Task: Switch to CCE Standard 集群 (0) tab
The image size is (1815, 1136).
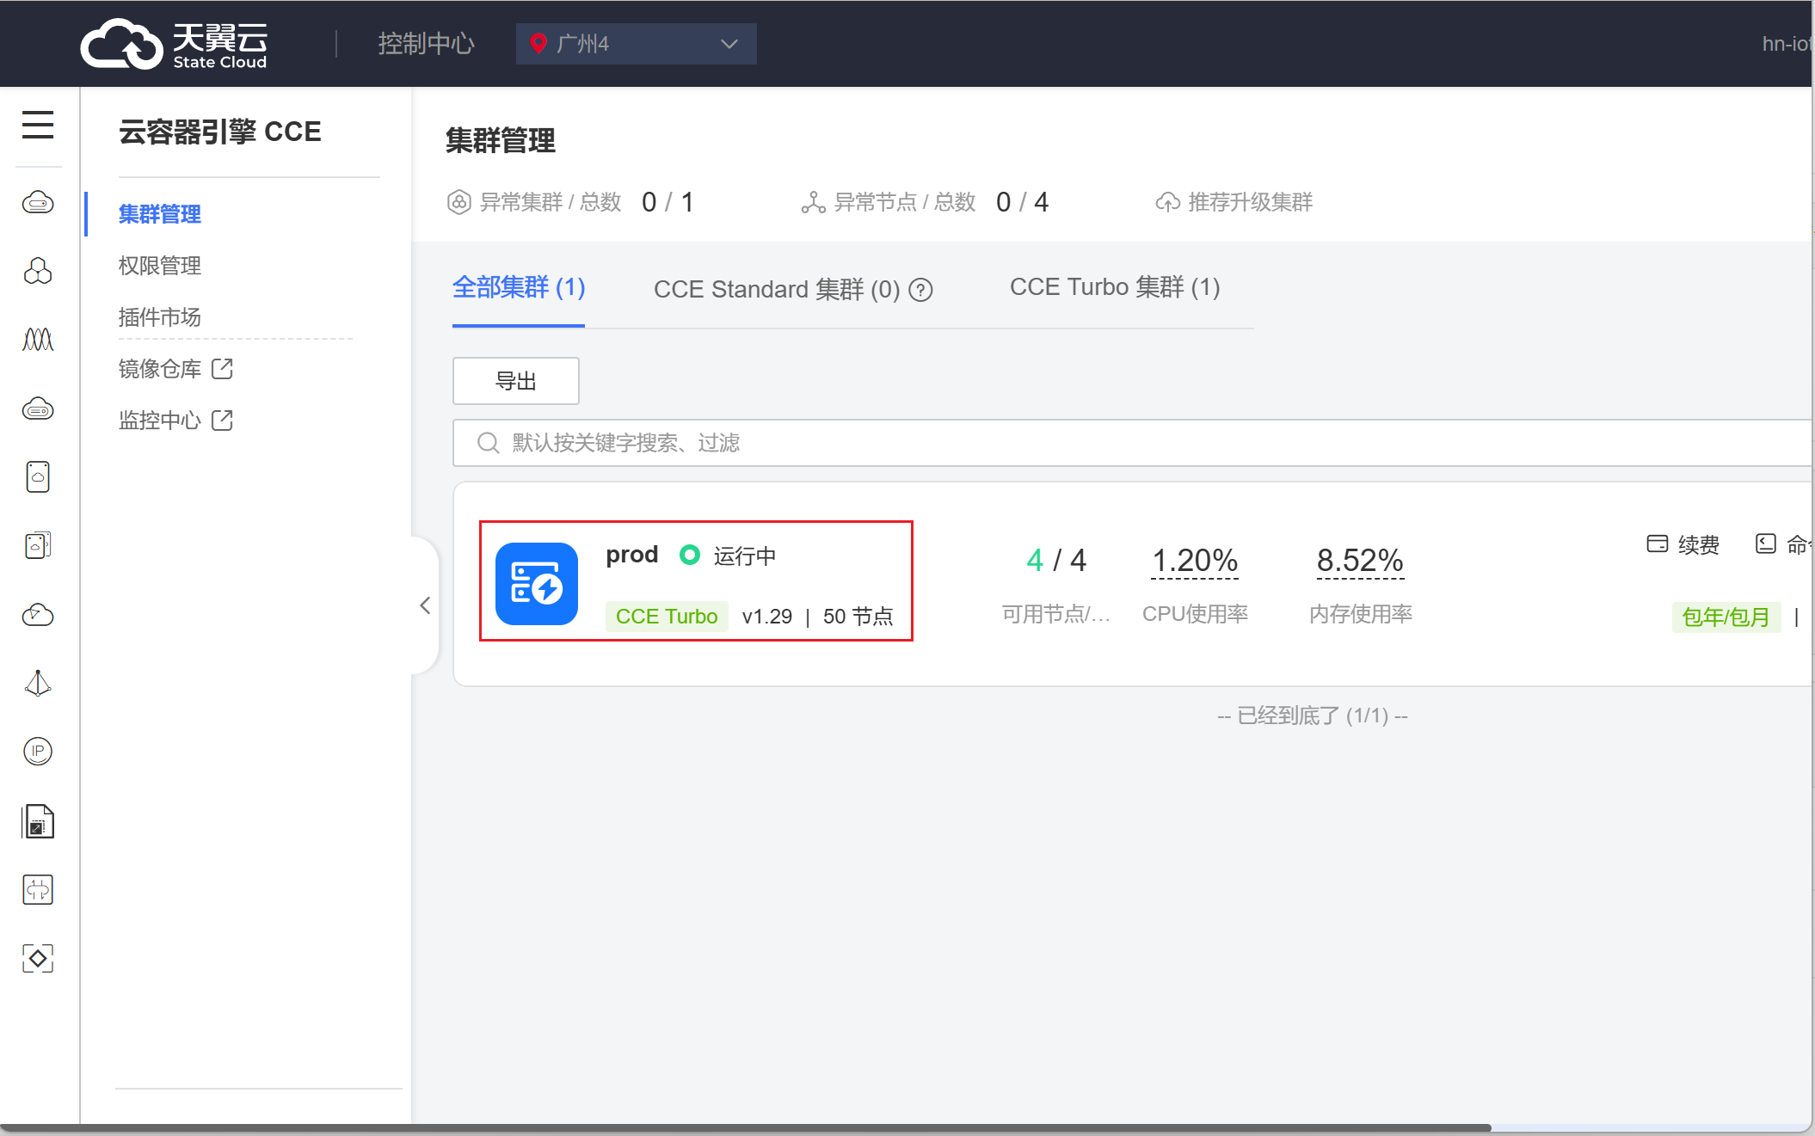Action: point(777,290)
